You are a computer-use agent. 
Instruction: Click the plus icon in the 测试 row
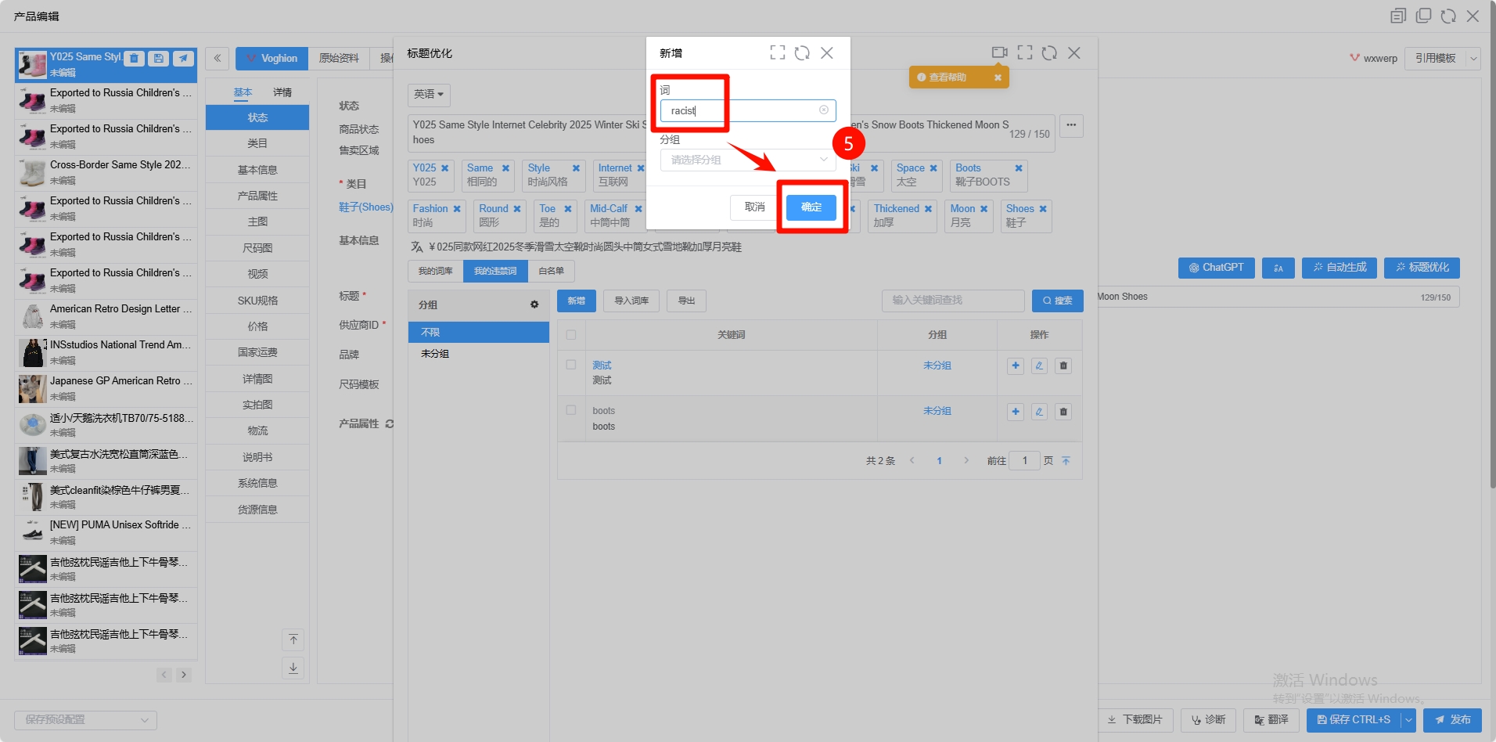(1015, 366)
